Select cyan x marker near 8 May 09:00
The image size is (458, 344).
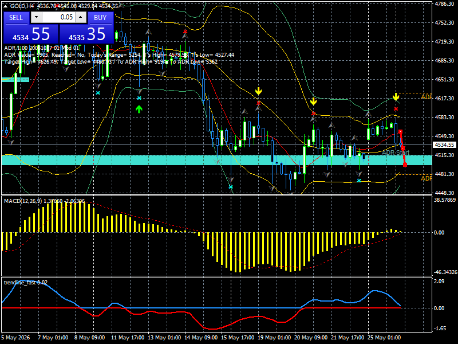click(x=98, y=93)
